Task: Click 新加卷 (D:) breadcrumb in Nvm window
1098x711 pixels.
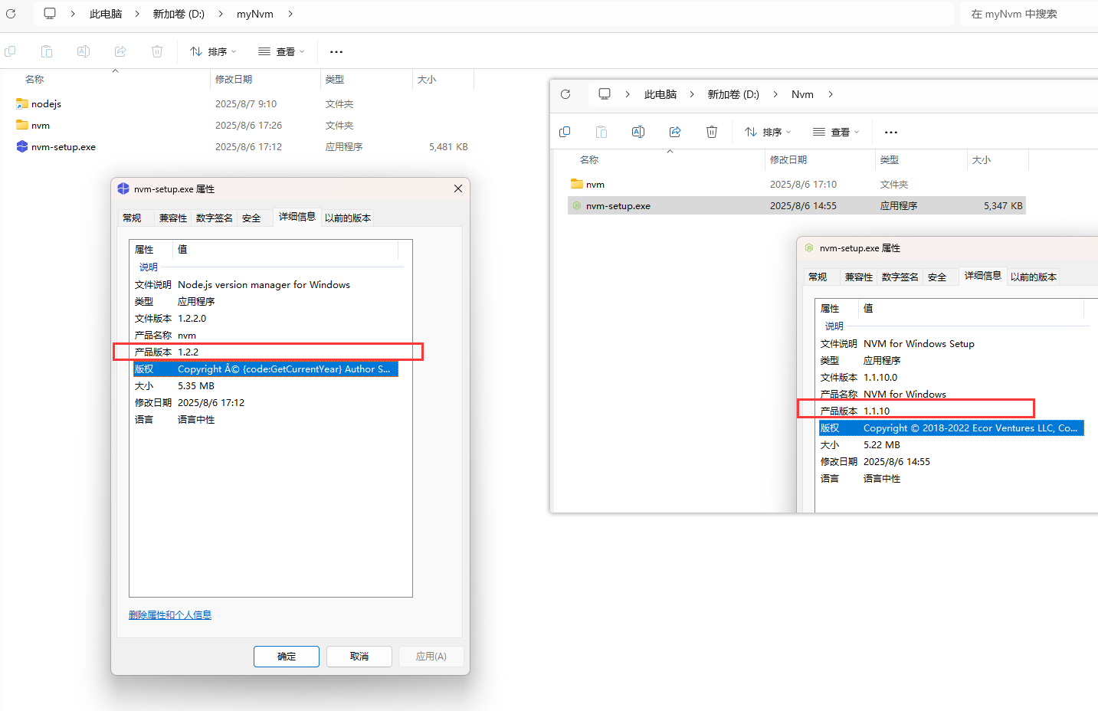Action: coord(733,94)
